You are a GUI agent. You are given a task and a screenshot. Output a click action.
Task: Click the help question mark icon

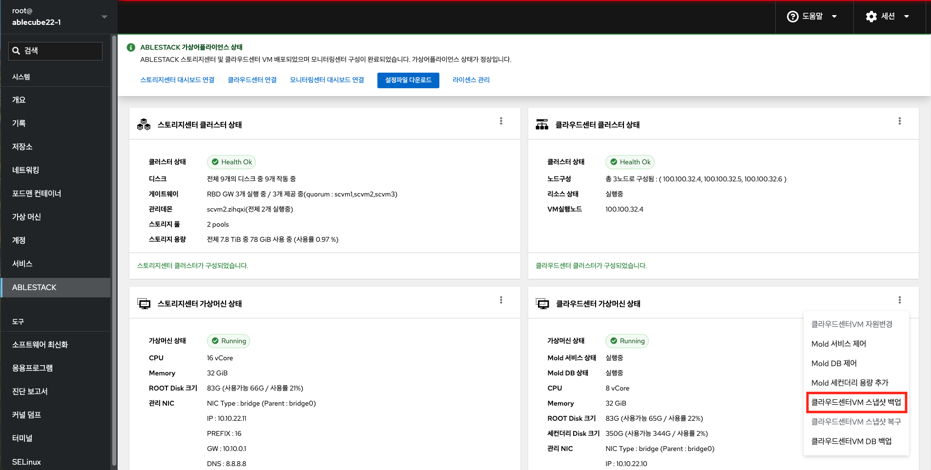pos(792,17)
